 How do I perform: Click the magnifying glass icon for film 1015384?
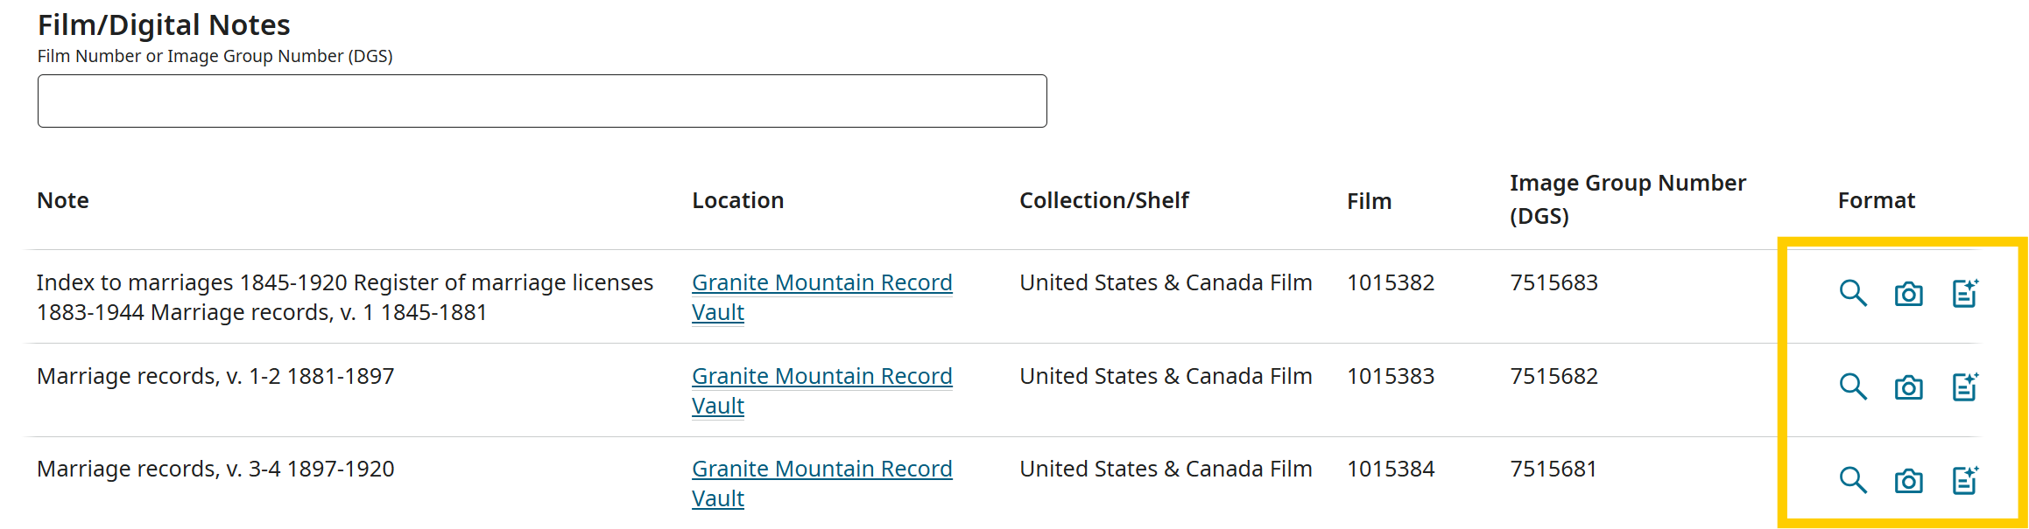1852,480
